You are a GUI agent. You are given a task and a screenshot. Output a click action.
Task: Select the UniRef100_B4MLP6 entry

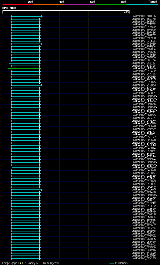click(x=144, y=146)
